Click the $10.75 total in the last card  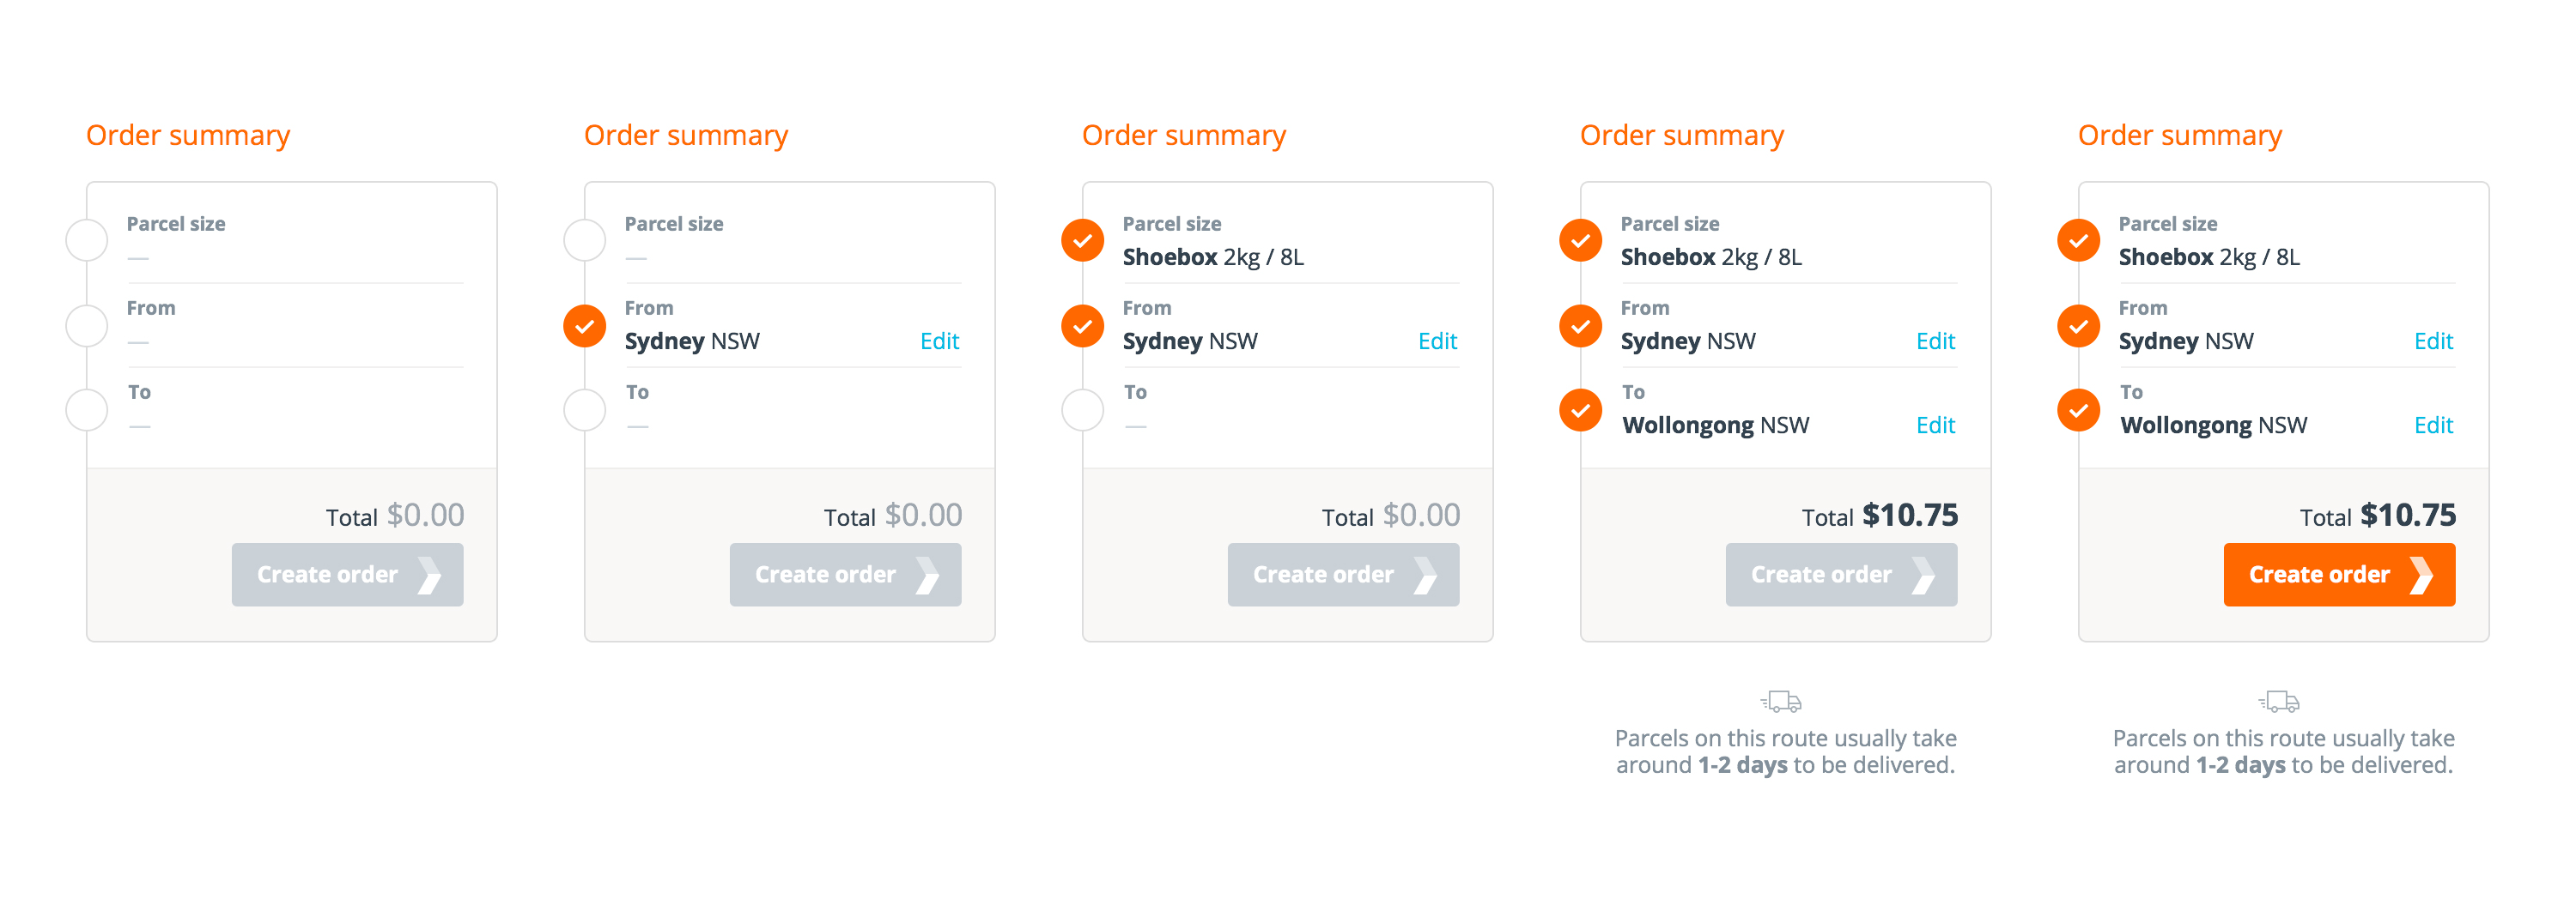click(2406, 516)
